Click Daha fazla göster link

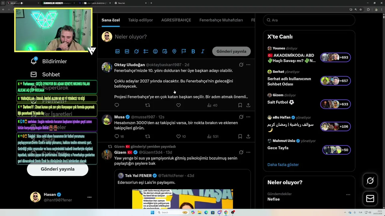tap(283, 165)
